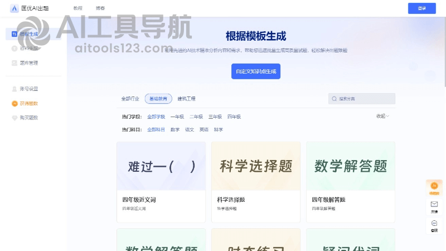Open 题库管理 sidebar label

(29, 63)
